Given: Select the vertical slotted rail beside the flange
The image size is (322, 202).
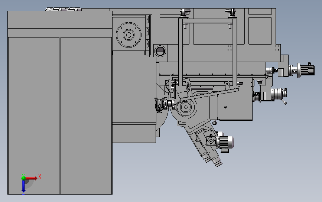Looking at the screenshot, I should pyautogui.click(x=148, y=35).
